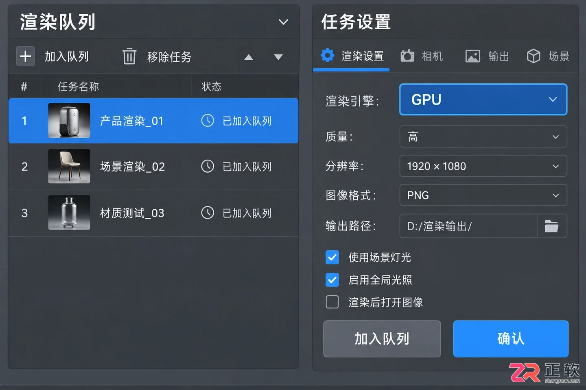The height and width of the screenshot is (390, 586).
Task: Click the gear icon of 渲染设置 tab
Action: [x=327, y=55]
